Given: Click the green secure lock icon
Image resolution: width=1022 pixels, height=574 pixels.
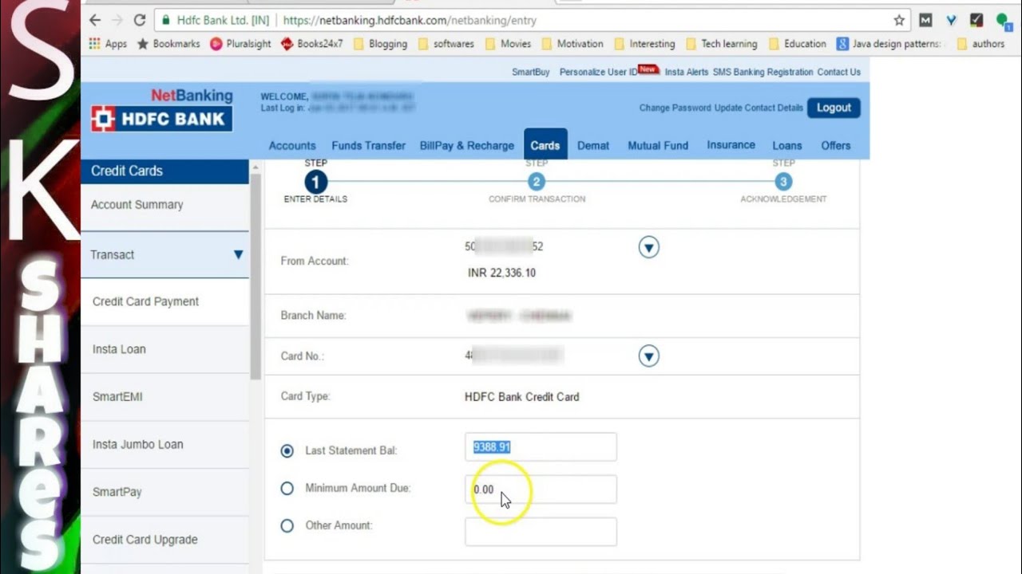Looking at the screenshot, I should pos(166,20).
